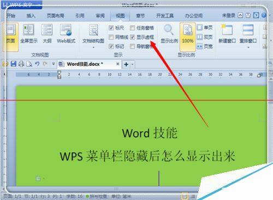Click text 'WPS 菜单栏隐藏后怎么显示出来'

tap(147, 156)
